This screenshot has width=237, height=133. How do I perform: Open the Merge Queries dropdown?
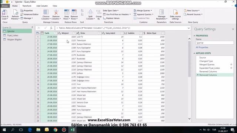(143, 11)
